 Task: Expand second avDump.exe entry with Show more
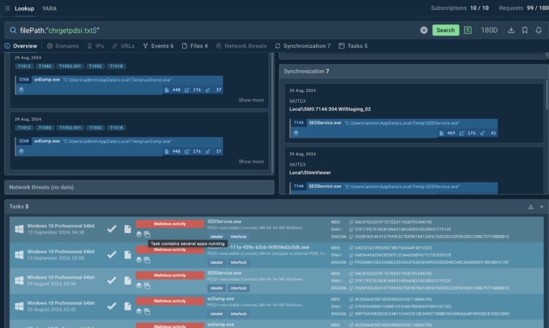[x=251, y=161]
